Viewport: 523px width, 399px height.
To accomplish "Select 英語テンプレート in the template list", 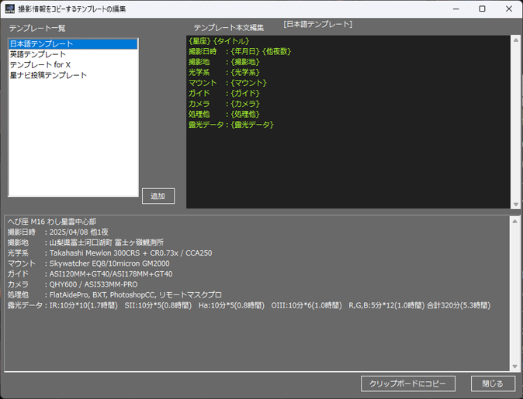I will point(38,54).
